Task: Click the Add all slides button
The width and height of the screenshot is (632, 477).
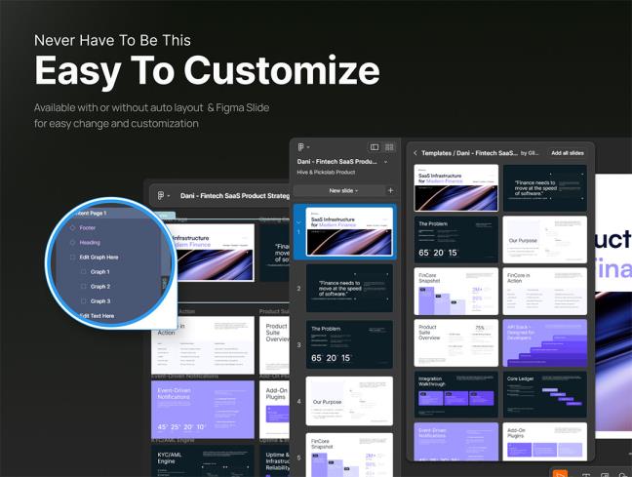Action: click(x=567, y=153)
